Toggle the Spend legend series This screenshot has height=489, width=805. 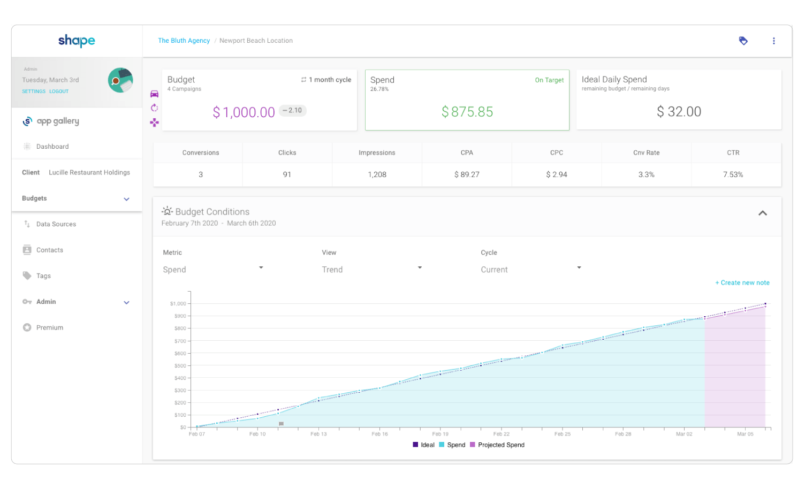[452, 445]
